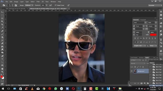The height and width of the screenshot is (91, 163).
Task: Create a new adjustment layer
Action: click(145, 83)
